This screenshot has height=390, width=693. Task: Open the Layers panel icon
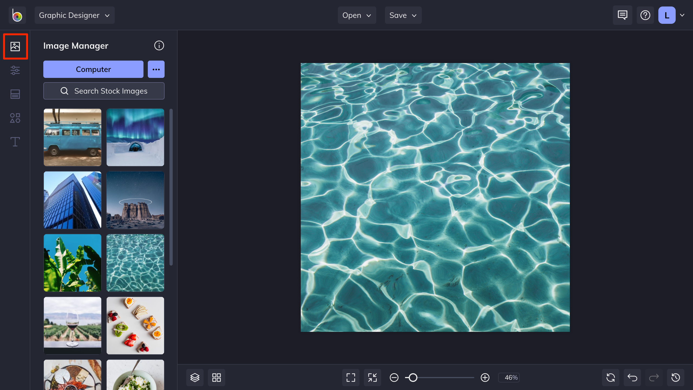(195, 377)
